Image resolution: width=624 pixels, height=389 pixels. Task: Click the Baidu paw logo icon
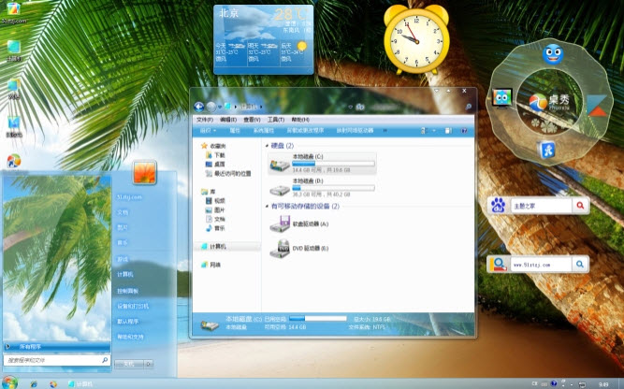pos(498,206)
